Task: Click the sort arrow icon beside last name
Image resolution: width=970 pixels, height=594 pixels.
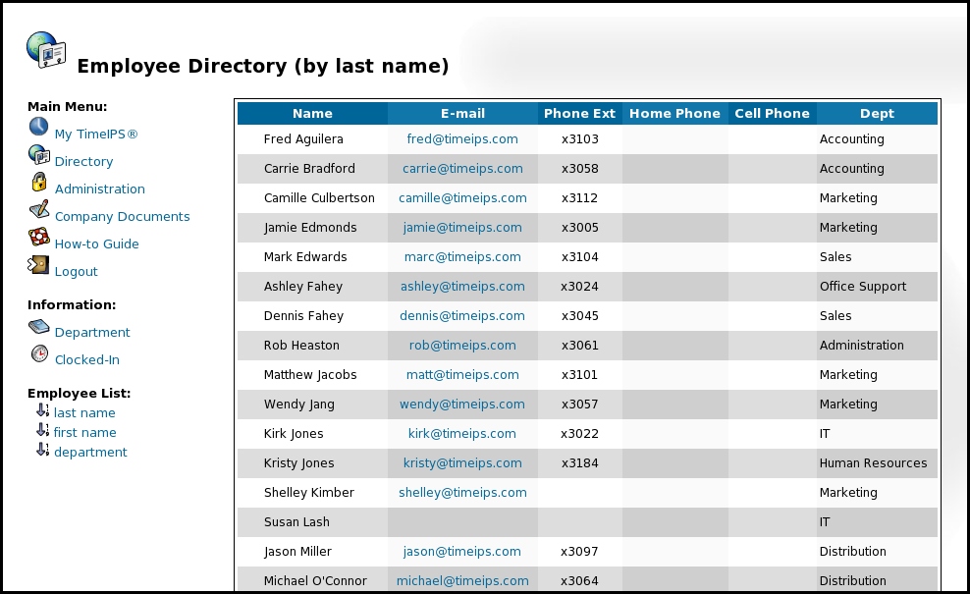Action: point(42,410)
